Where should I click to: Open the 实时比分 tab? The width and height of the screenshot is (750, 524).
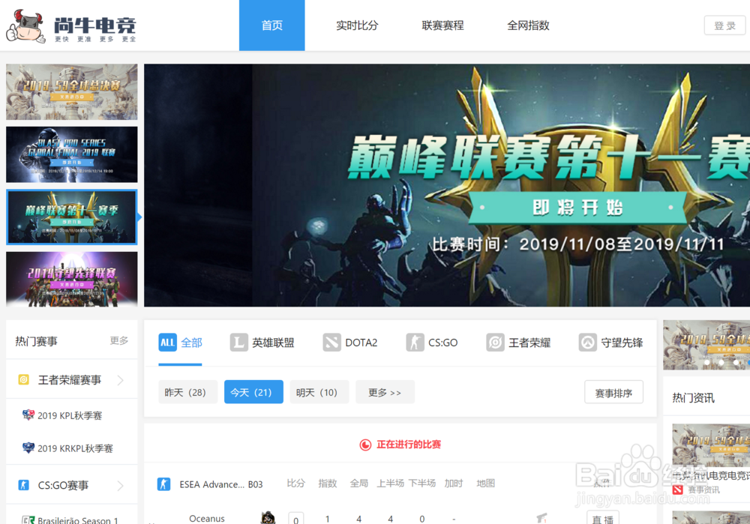(357, 25)
